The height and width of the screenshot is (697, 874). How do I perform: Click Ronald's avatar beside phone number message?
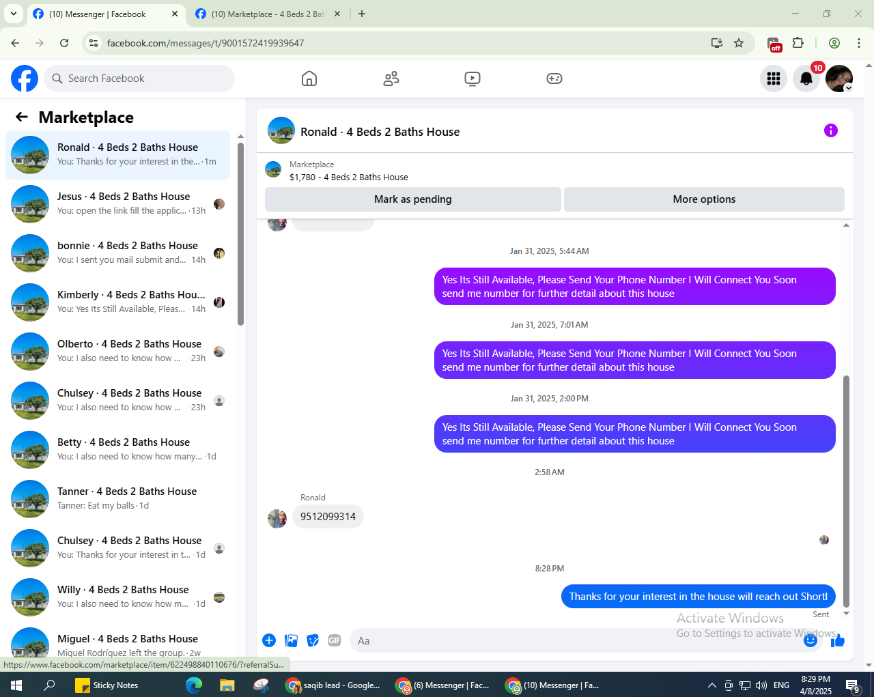[277, 518]
